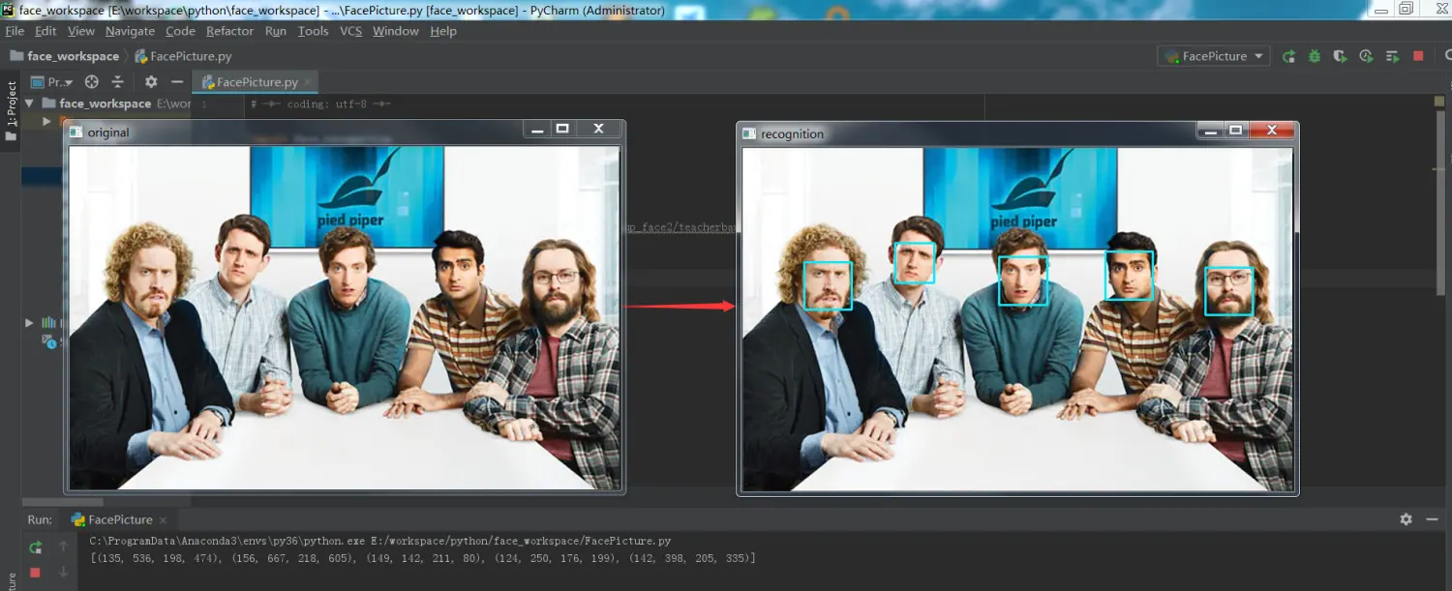Maximize the original image window
The image size is (1452, 591).
pyautogui.click(x=562, y=129)
